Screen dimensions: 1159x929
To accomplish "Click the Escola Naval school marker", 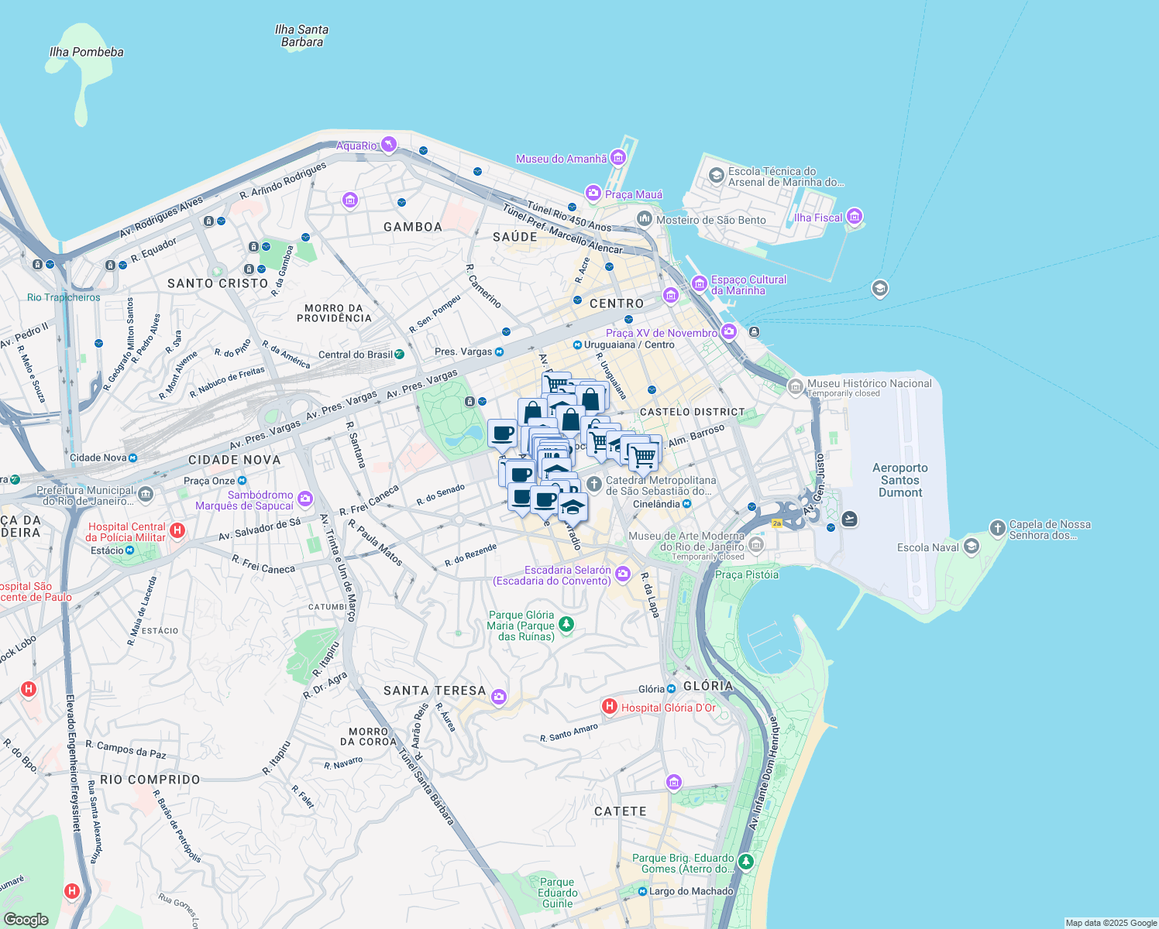I will (x=972, y=547).
